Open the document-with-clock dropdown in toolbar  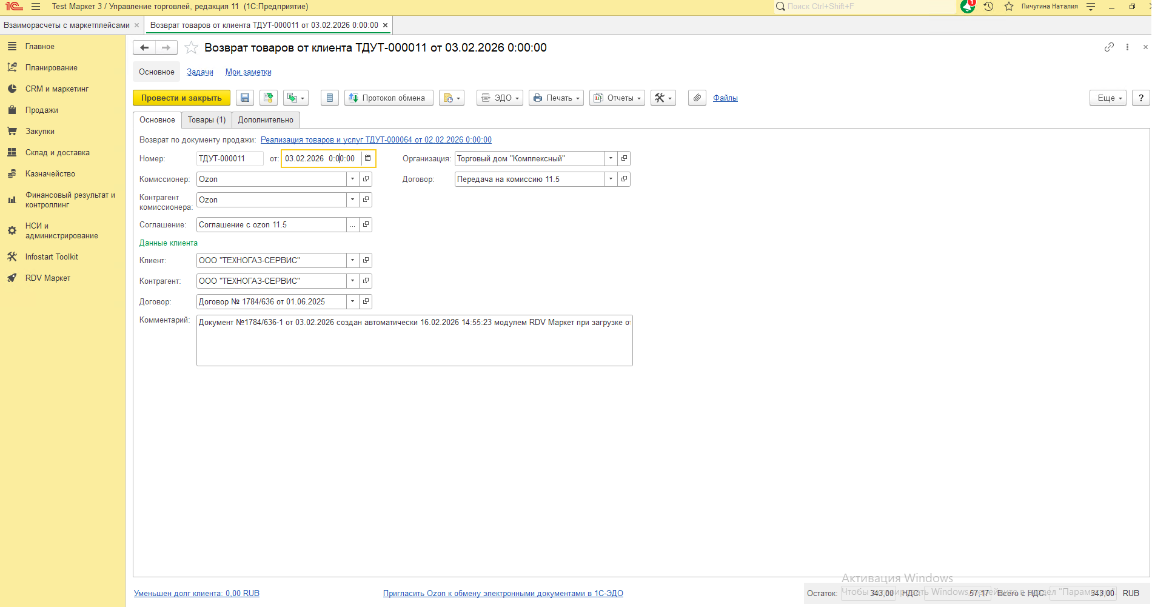coord(452,98)
